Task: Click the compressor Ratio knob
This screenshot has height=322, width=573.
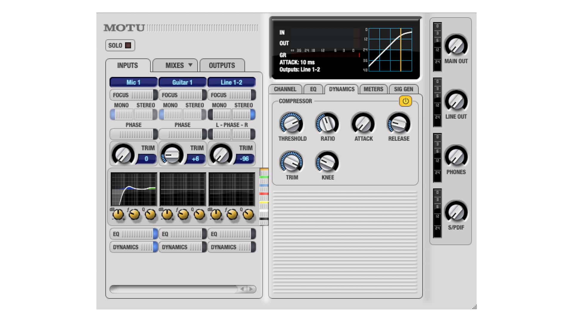Action: pyautogui.click(x=327, y=123)
